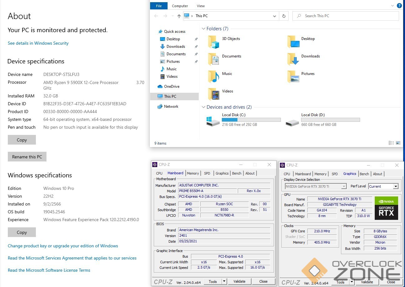
Task: Select the Local Disk (D:) drive
Action: 323,120
